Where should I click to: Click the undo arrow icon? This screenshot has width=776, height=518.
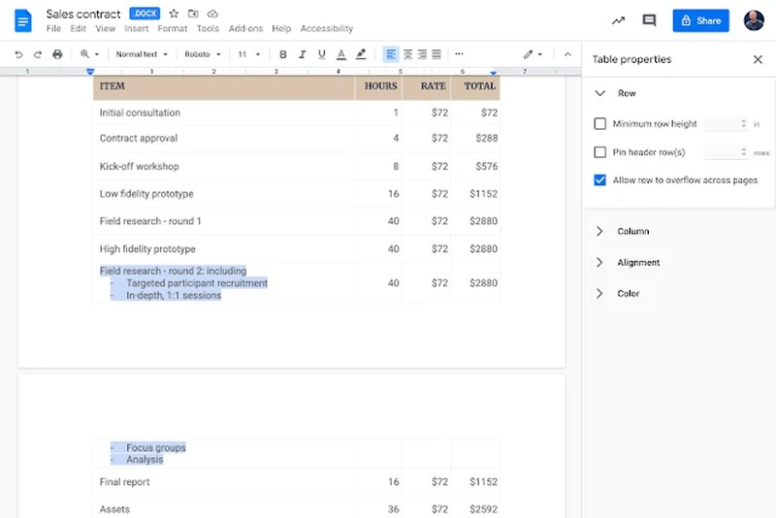18,54
